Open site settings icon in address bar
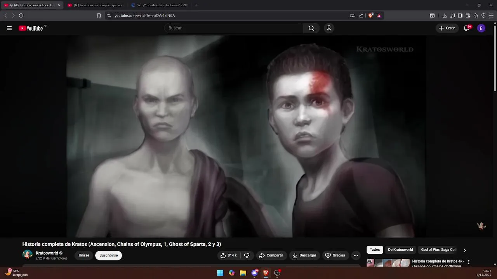 [109, 15]
